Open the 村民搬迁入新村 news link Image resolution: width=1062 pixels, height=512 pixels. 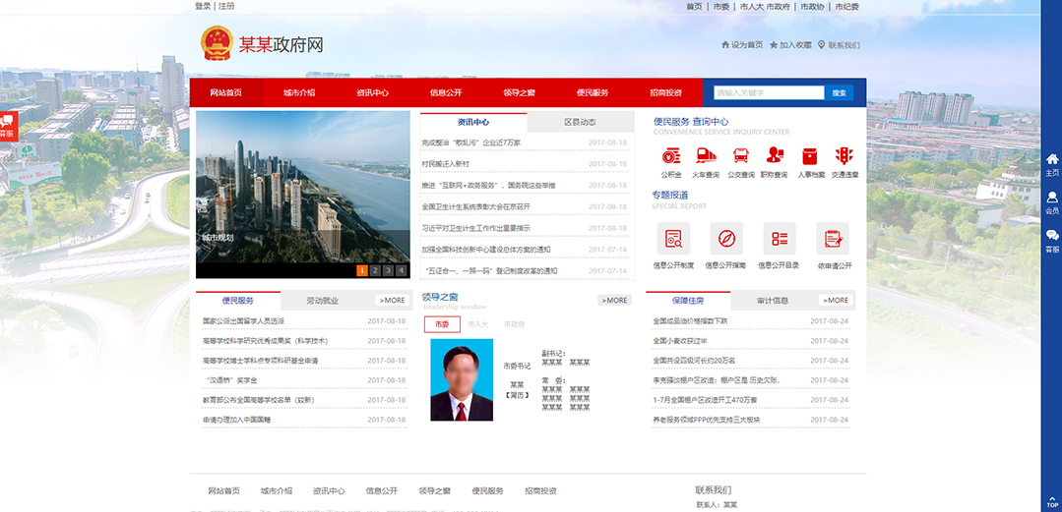446,164
